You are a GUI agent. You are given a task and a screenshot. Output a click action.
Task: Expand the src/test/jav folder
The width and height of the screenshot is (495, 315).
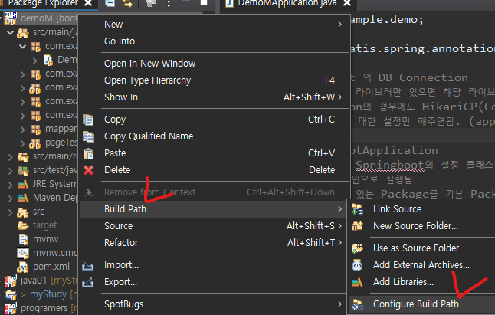10,171
